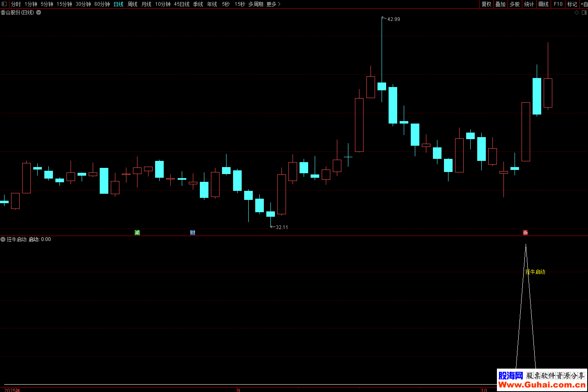This screenshot has width=588, height=392.
Task: Toggle the 多周期 multi-period view
Action: pos(256,4)
